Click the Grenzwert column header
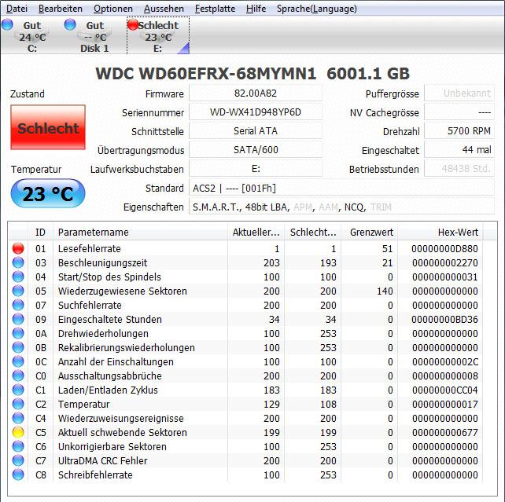Screen dimensions: 505x502 (x=370, y=233)
